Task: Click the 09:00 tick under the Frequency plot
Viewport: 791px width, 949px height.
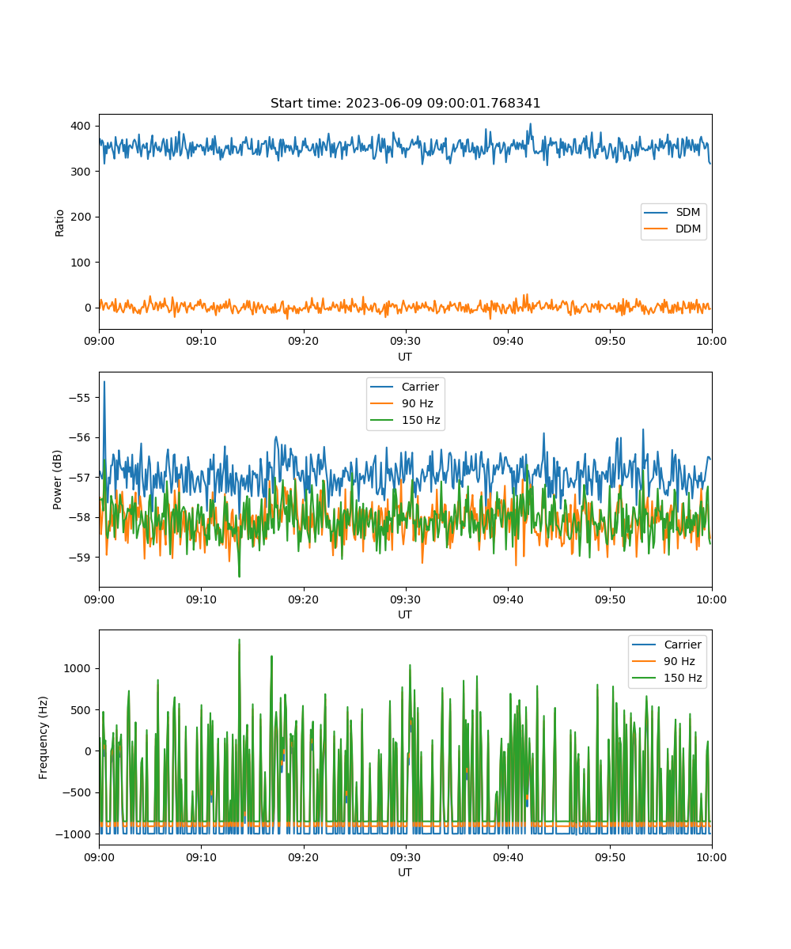Action: click(x=99, y=856)
